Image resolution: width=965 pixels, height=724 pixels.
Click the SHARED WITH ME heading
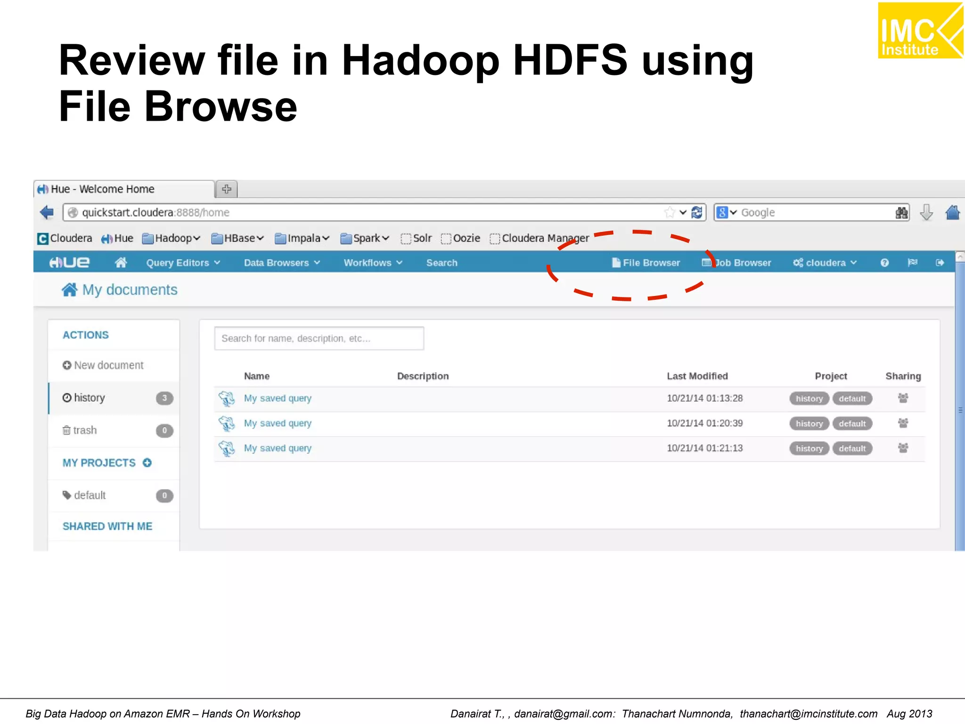(107, 527)
